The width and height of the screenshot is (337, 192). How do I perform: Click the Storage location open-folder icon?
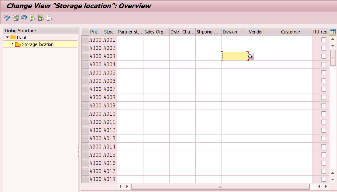click(18, 44)
